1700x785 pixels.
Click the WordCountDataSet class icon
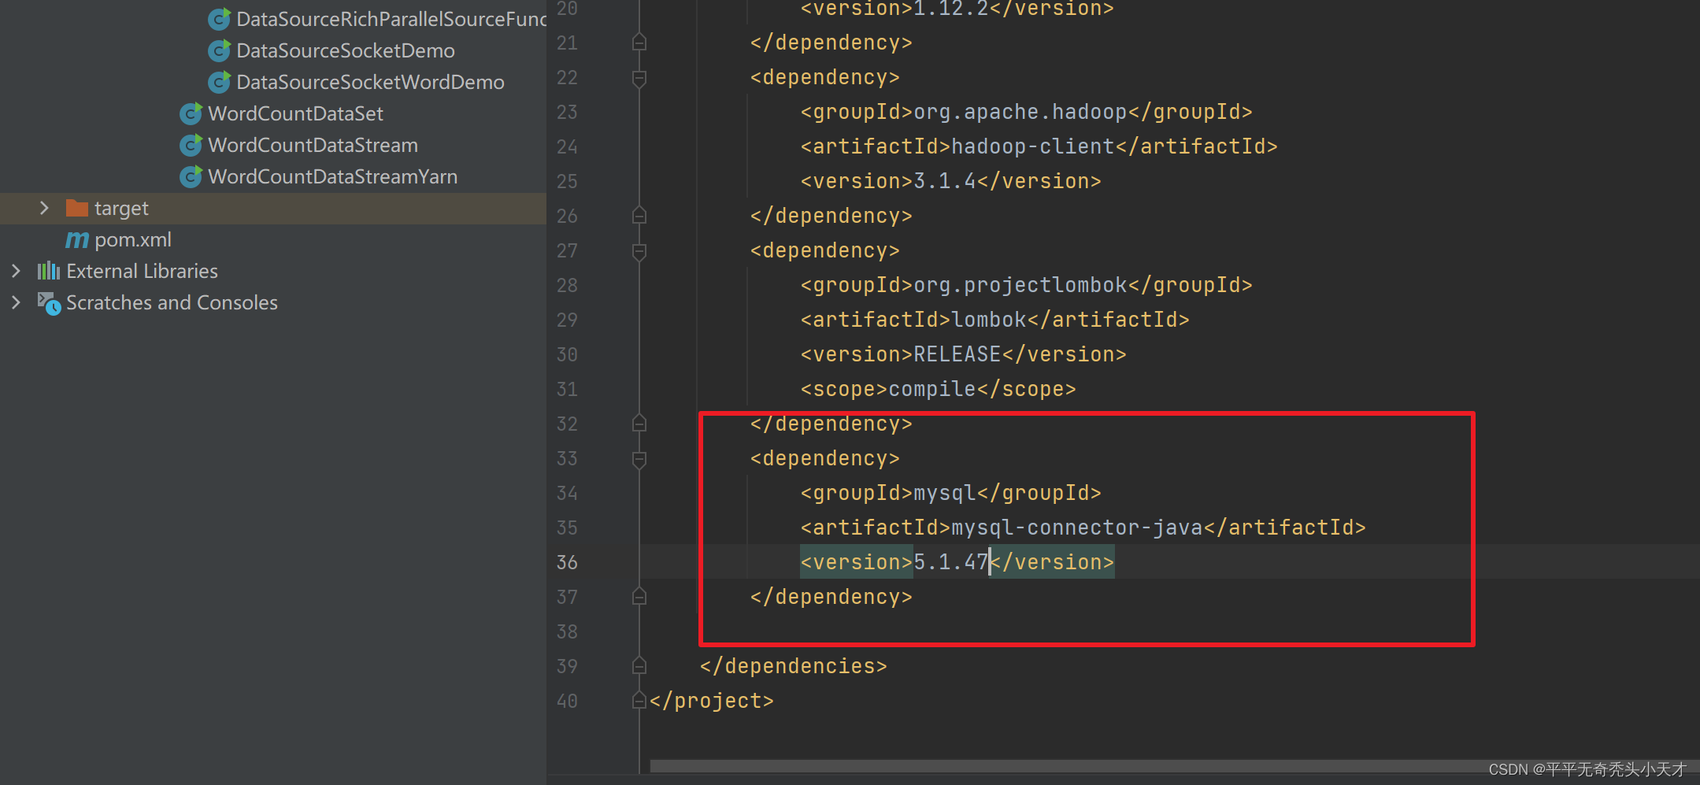tap(190, 113)
